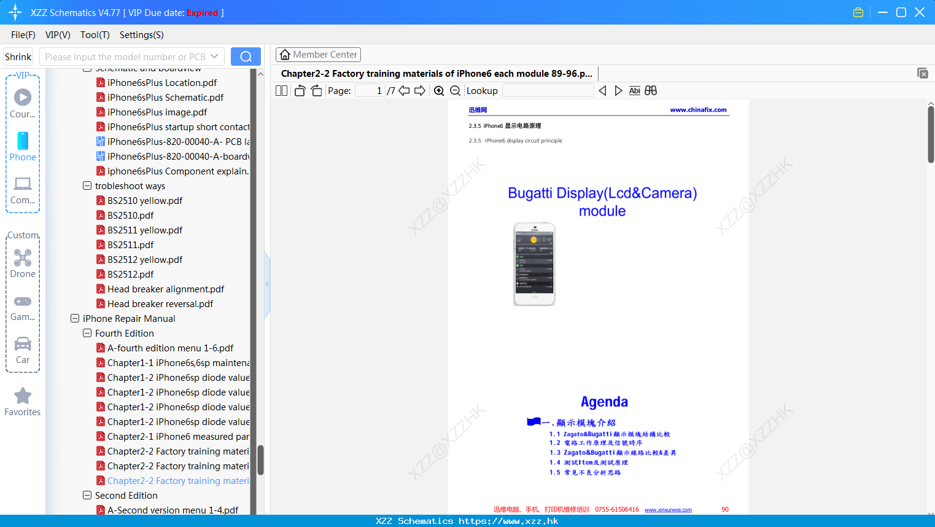Open A-fourth edition menu 1-6.pdf
Viewport: 935px width, 527px height.
(x=170, y=348)
